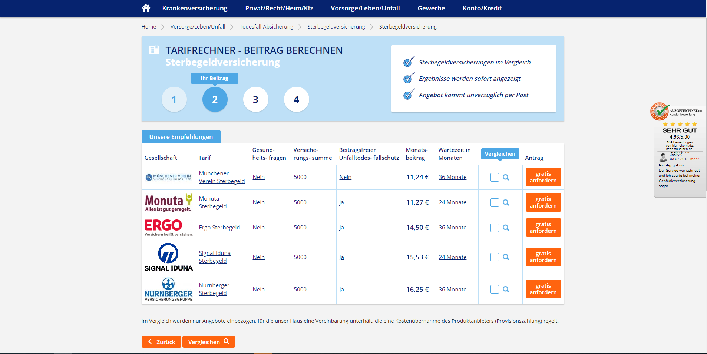Click the ERGO logo

pos(168,228)
